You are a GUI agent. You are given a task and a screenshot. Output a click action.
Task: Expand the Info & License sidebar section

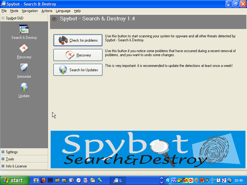3,166
